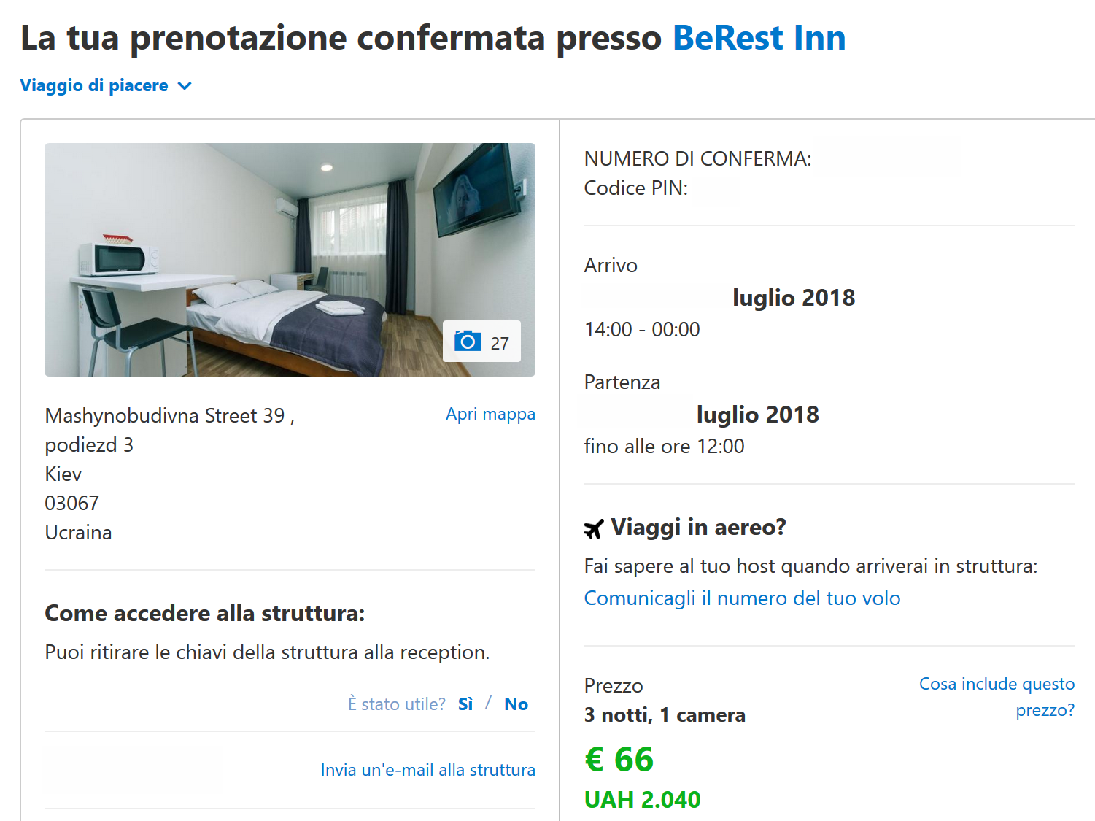Click the "Viaggi in aereo?" heading
1095x821 pixels.
click(698, 527)
